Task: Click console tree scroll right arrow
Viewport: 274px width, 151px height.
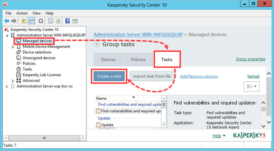Action: (x=83, y=138)
